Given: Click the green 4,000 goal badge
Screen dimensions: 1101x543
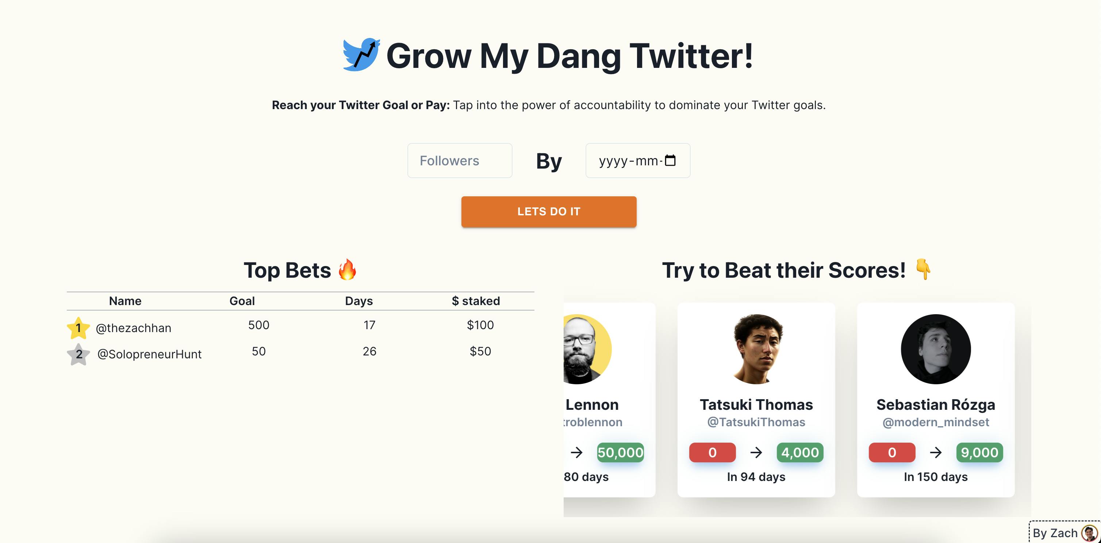Looking at the screenshot, I should pos(800,452).
